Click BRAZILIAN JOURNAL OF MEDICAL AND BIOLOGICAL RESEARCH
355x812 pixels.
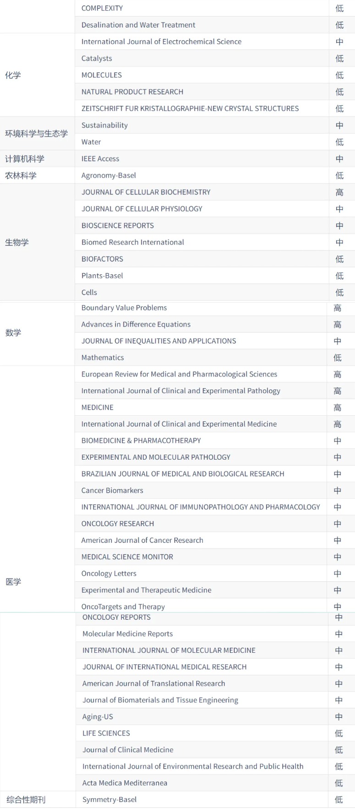[x=183, y=474]
